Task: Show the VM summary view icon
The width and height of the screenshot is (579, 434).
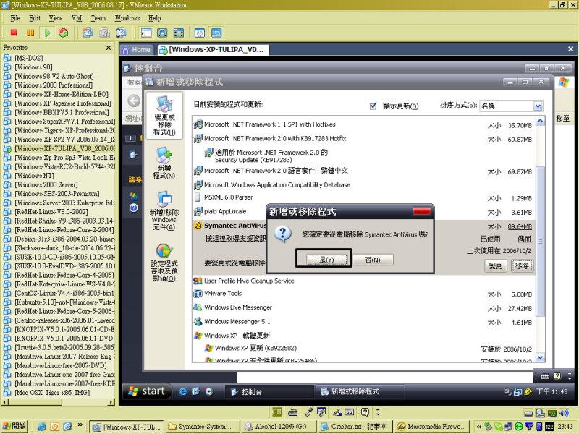Action: click(x=200, y=33)
